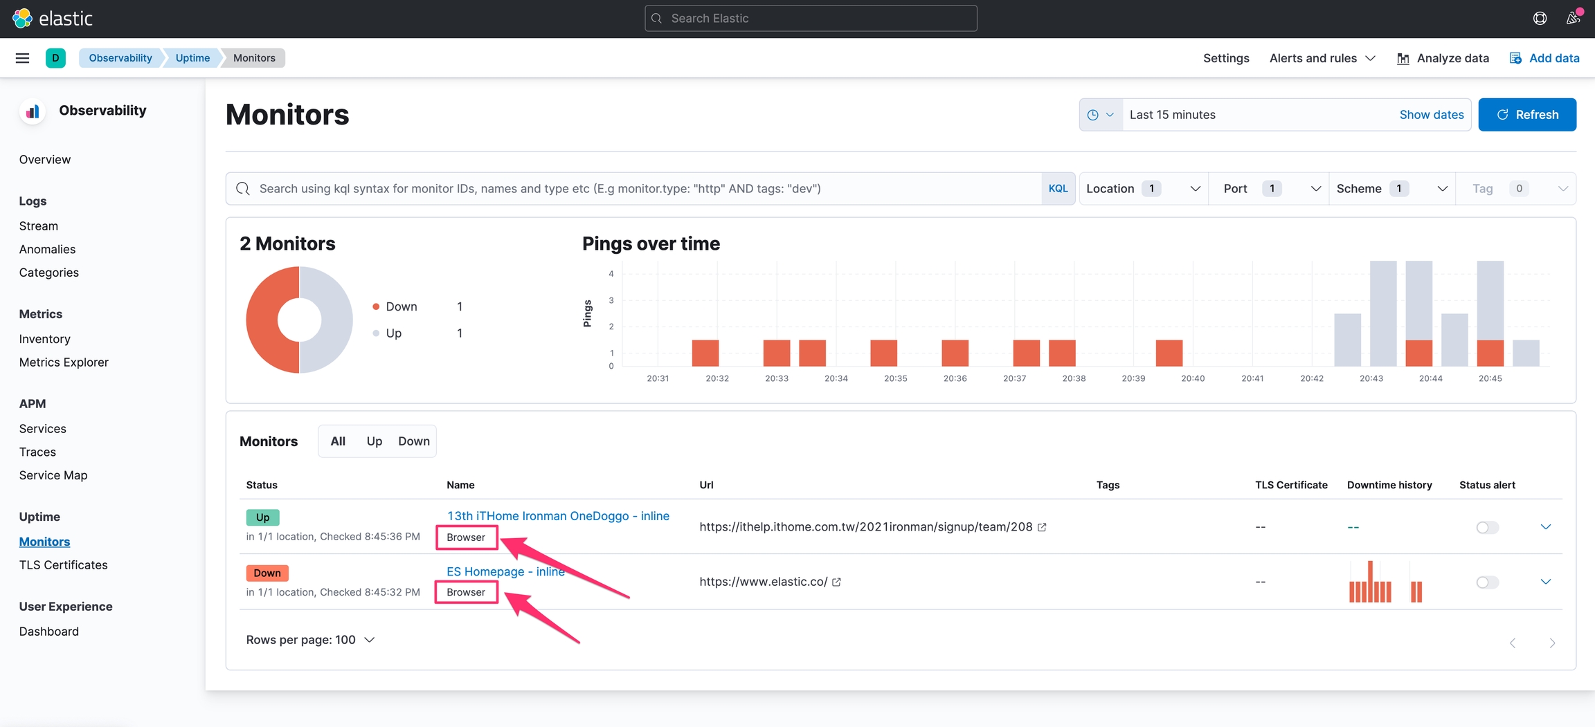Click Observability breadcrumb
Image resolution: width=1595 pixels, height=727 pixels.
pyautogui.click(x=120, y=58)
